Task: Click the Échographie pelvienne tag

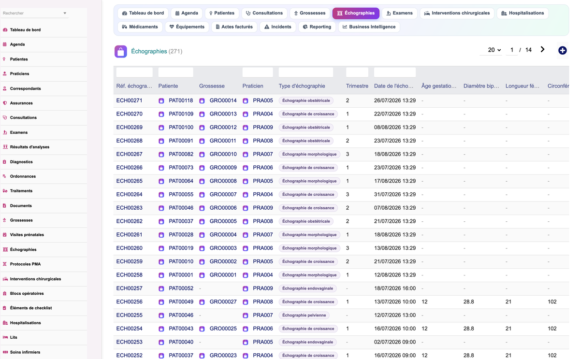Action: pyautogui.click(x=304, y=315)
